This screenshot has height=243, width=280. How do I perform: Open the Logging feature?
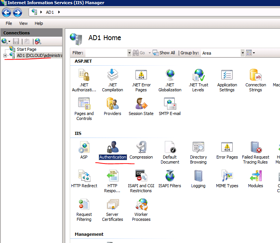tap(198, 179)
